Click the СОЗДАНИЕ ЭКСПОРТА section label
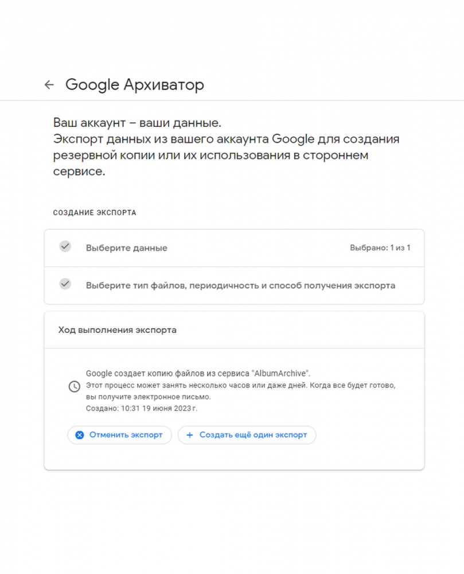The width and height of the screenshot is (464, 574). pos(95,213)
